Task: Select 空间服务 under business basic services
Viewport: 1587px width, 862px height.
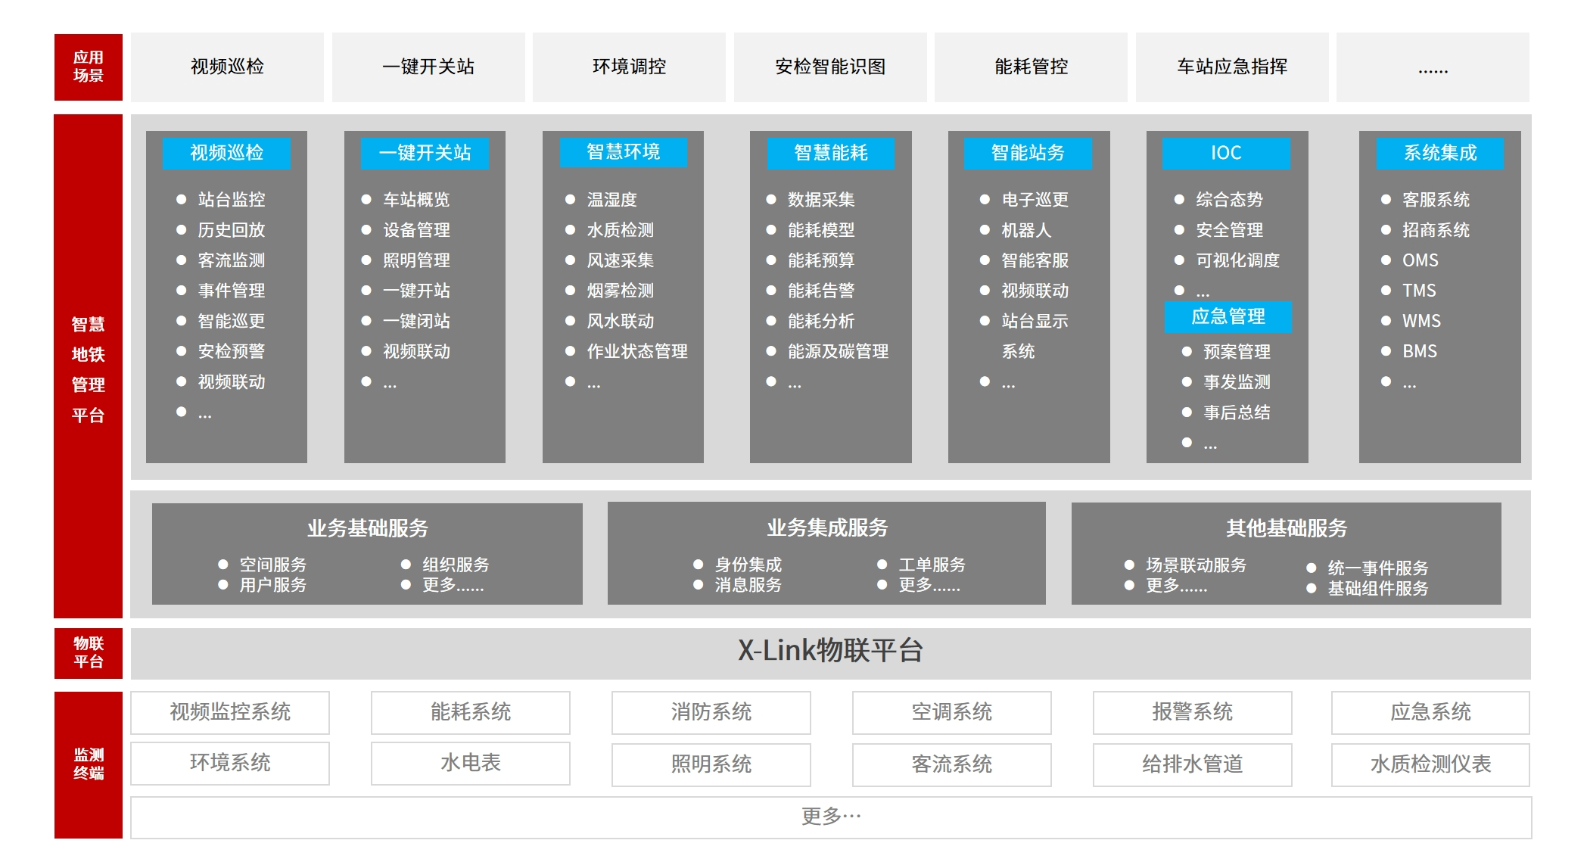Action: coord(273,565)
